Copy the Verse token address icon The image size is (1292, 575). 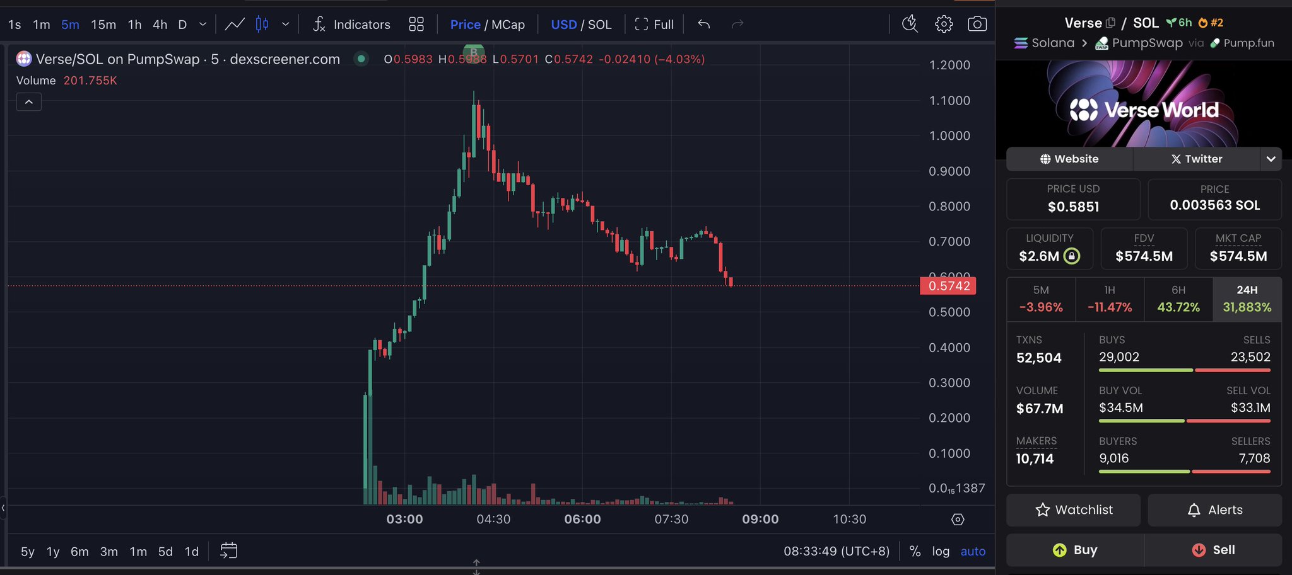1111,23
